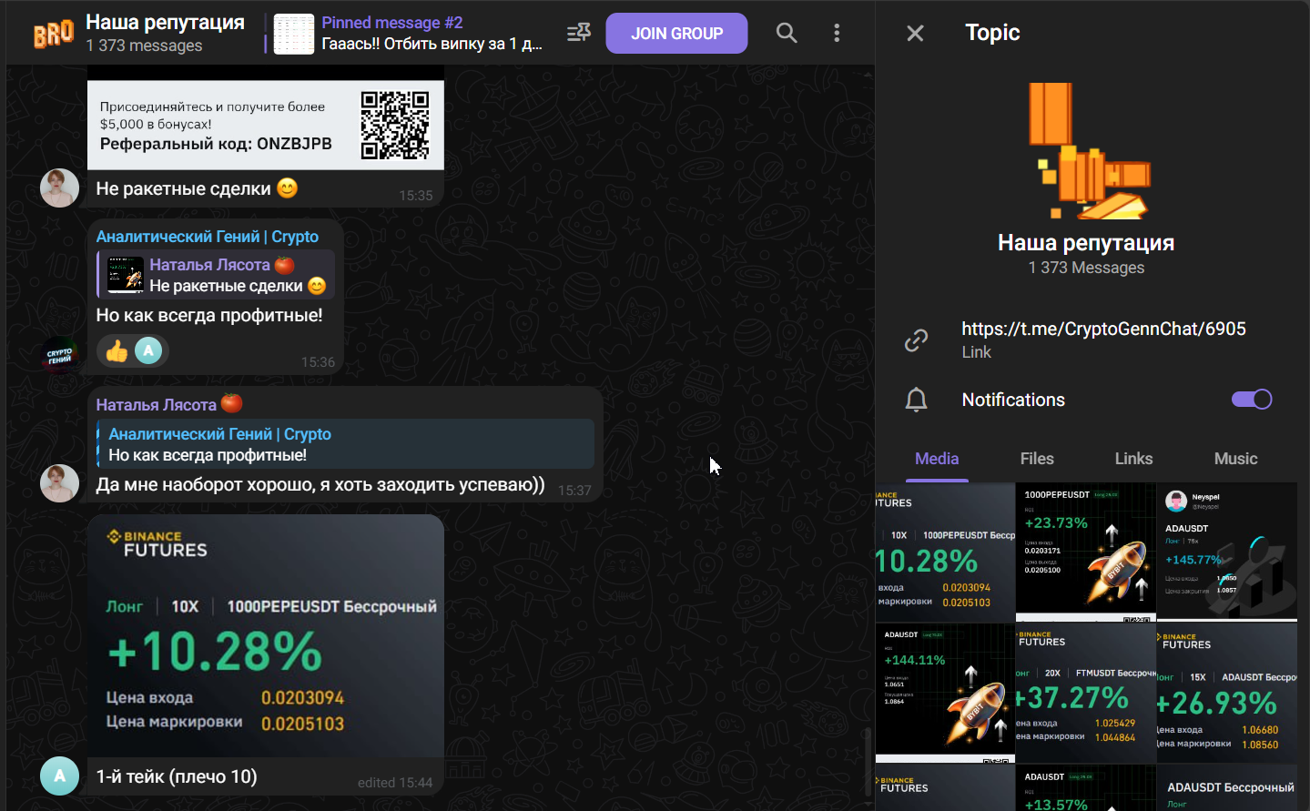Click the message text '1-й тейк (плечо 10)'
This screenshot has width=1310, height=811.
tap(177, 776)
